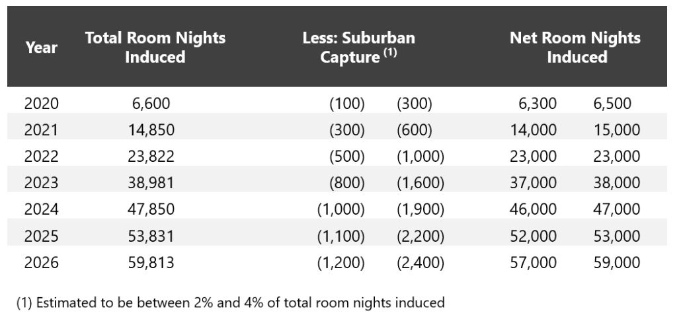Click the 15,000 net value for 2021
Screen dimensions: 683x317
pos(616,130)
